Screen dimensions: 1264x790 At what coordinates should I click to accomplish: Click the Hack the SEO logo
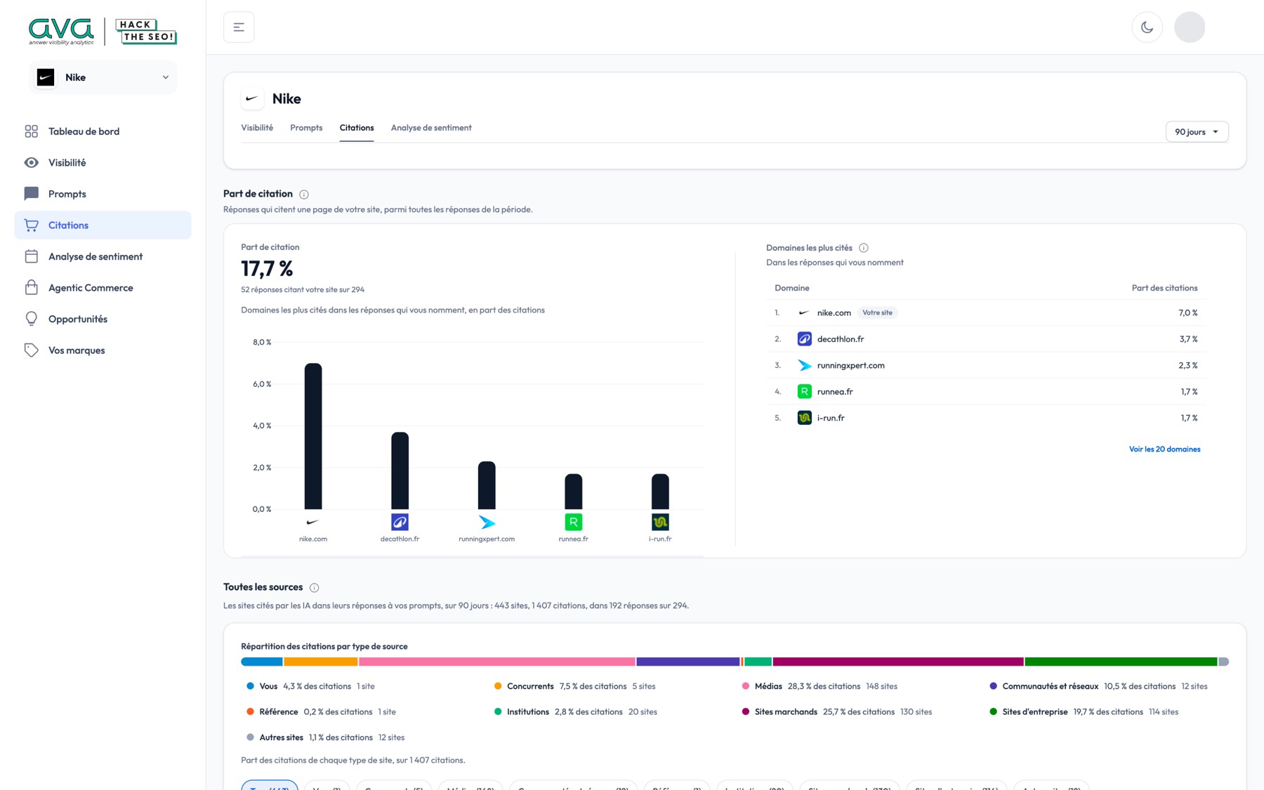coord(146,32)
